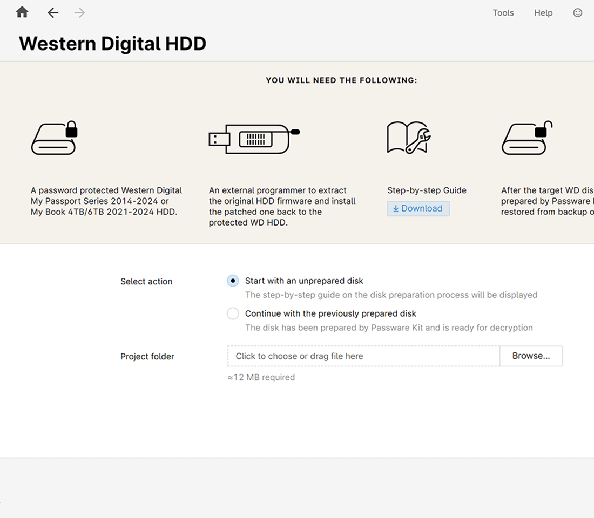
Task: Open the smiley feedback icon
Action: 577,13
